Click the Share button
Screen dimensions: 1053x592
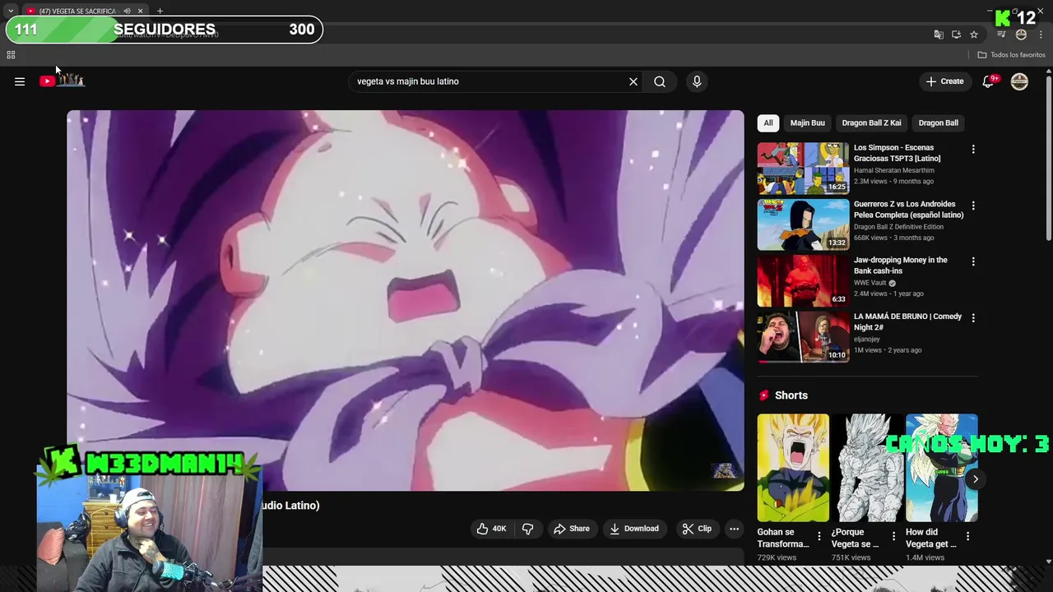[571, 529]
